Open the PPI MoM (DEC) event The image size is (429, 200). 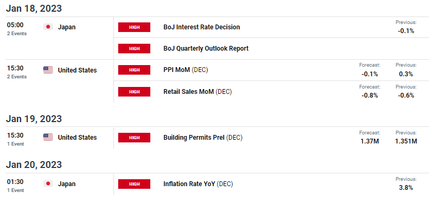[x=186, y=70]
